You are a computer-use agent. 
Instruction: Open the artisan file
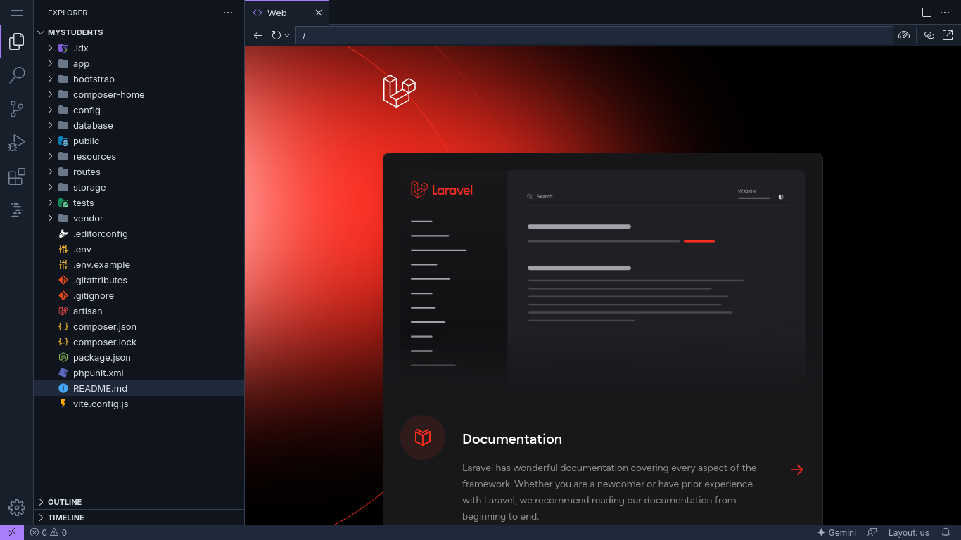click(x=139, y=311)
